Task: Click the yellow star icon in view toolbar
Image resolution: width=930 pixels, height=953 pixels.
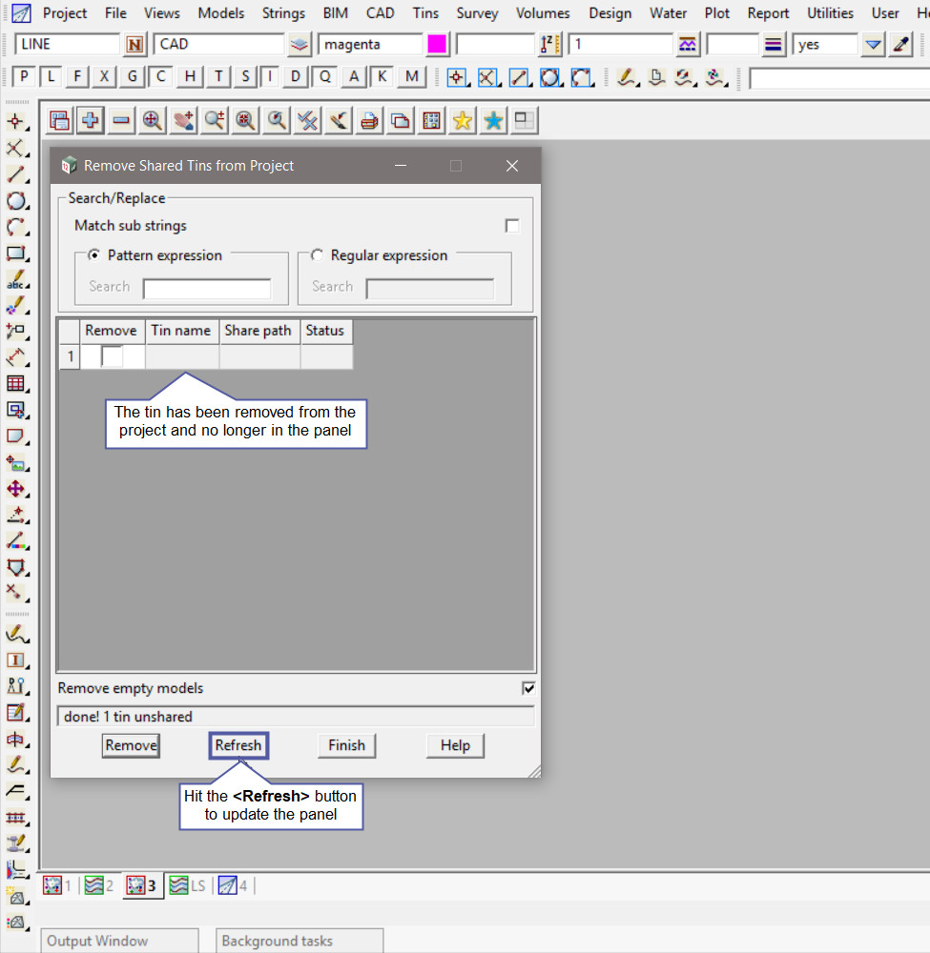Action: tap(463, 120)
